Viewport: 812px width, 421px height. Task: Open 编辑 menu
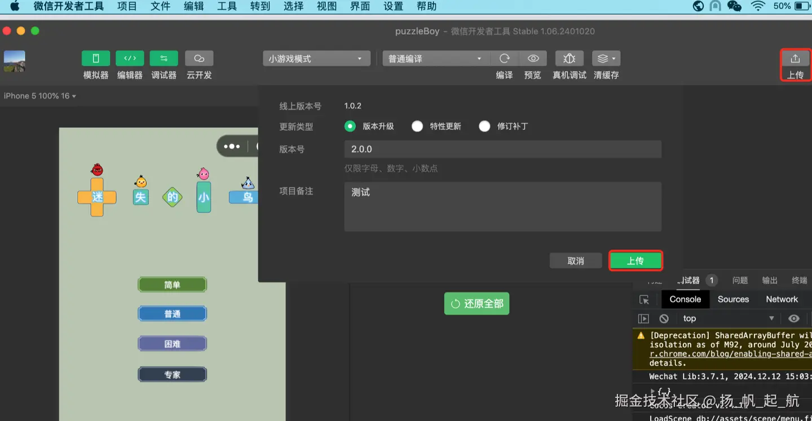[193, 7]
